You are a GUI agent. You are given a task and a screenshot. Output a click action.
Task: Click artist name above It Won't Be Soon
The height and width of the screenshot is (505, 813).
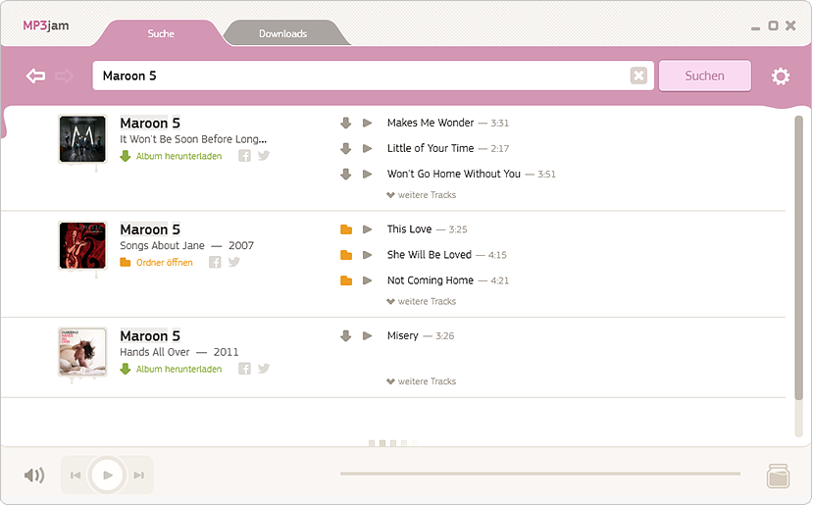150,123
